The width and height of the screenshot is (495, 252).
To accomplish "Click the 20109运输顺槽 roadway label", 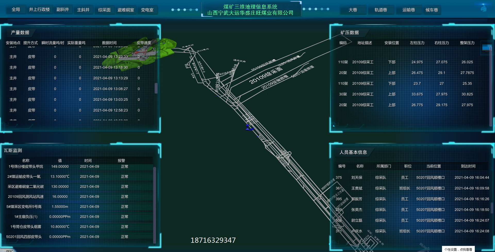I will (275, 82).
